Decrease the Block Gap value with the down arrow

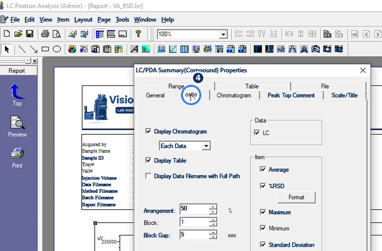[213, 237]
